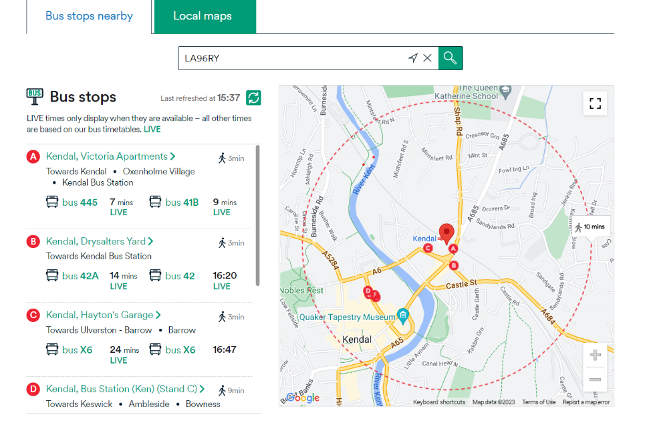
Task: Click the bus stops list scrollbar
Action: [258, 214]
